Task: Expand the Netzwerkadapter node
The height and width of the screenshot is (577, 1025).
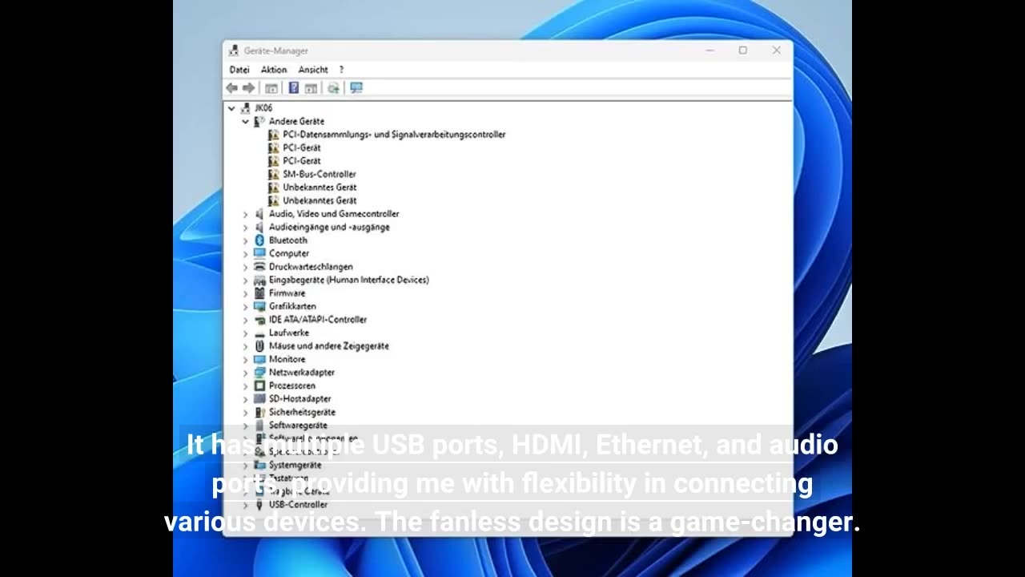Action: (x=246, y=373)
